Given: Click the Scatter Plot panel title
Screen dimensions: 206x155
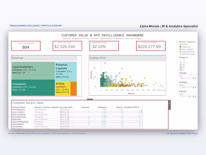Looking at the screenshot, I should coord(98,58).
